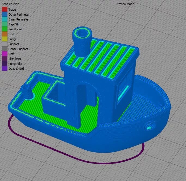186x181 pixels.
Task: Click the 'Skirt/Brim' legend label
Action: (15, 59)
